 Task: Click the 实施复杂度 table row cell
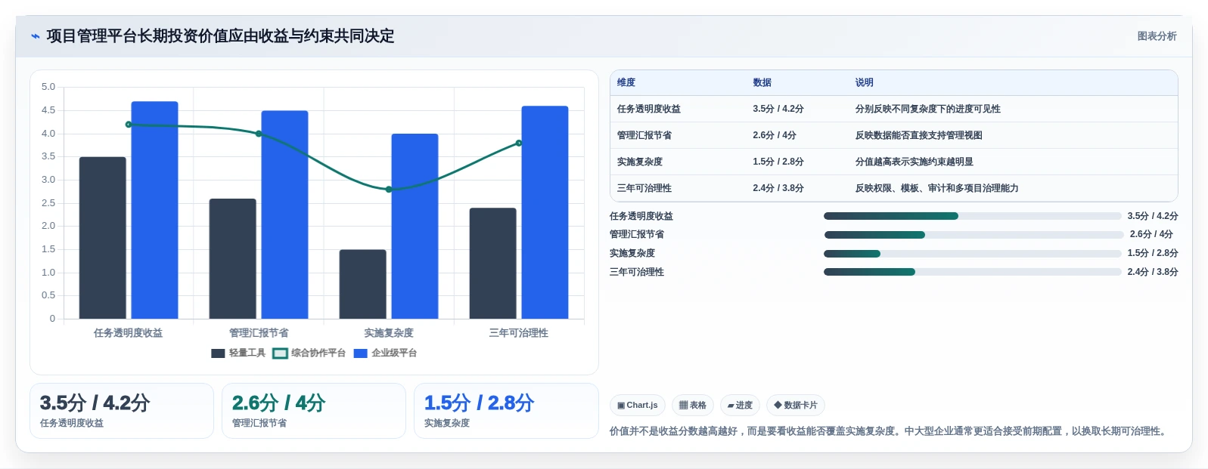tap(640, 162)
